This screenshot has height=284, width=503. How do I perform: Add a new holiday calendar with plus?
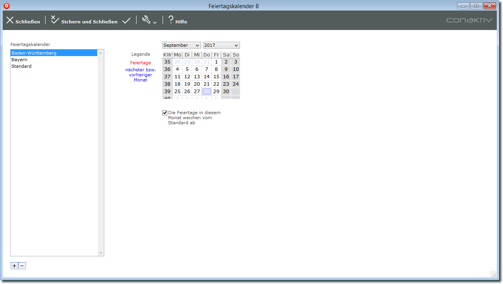pos(14,266)
